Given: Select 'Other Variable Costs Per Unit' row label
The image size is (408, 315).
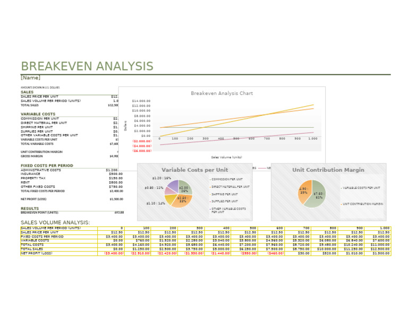Looking at the screenshot, I should (49, 135).
